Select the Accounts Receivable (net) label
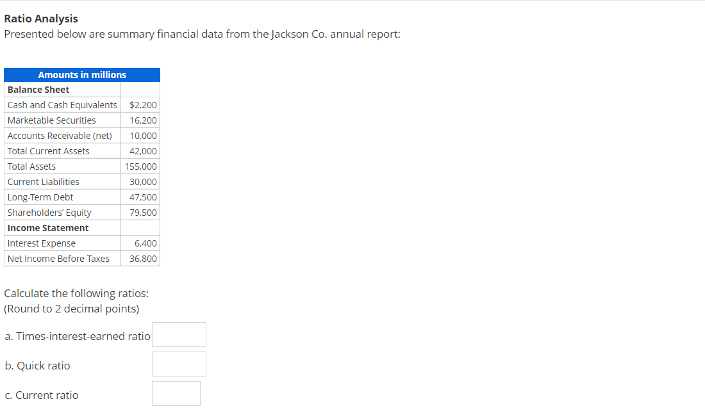Image resolution: width=705 pixels, height=413 pixels. 60,135
